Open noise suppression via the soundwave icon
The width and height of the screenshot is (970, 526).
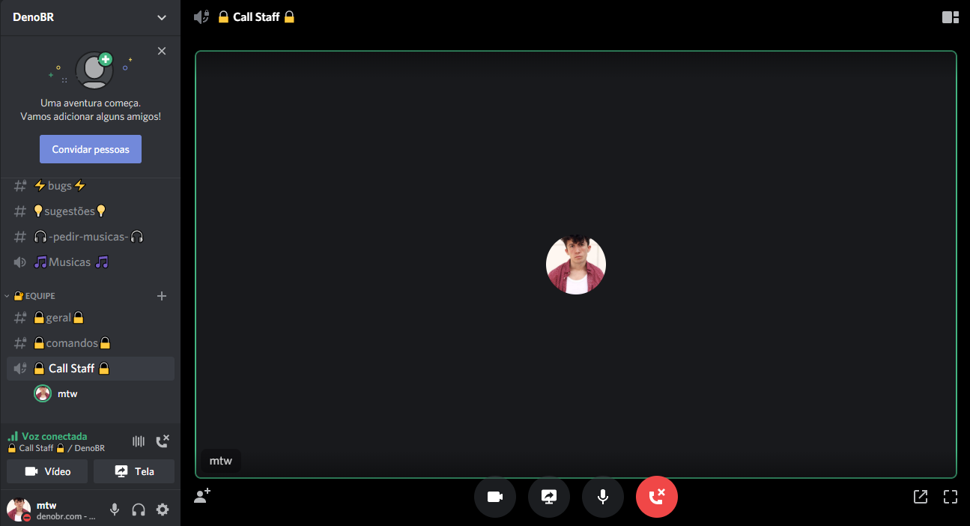pyautogui.click(x=139, y=441)
